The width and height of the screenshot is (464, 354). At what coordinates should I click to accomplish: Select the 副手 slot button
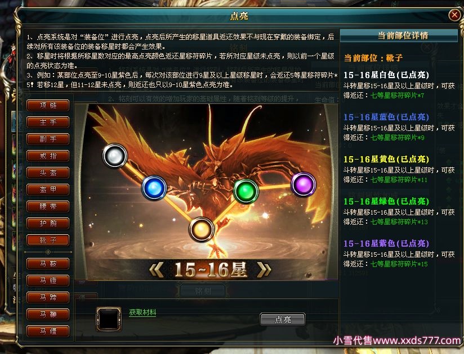pos(48,139)
